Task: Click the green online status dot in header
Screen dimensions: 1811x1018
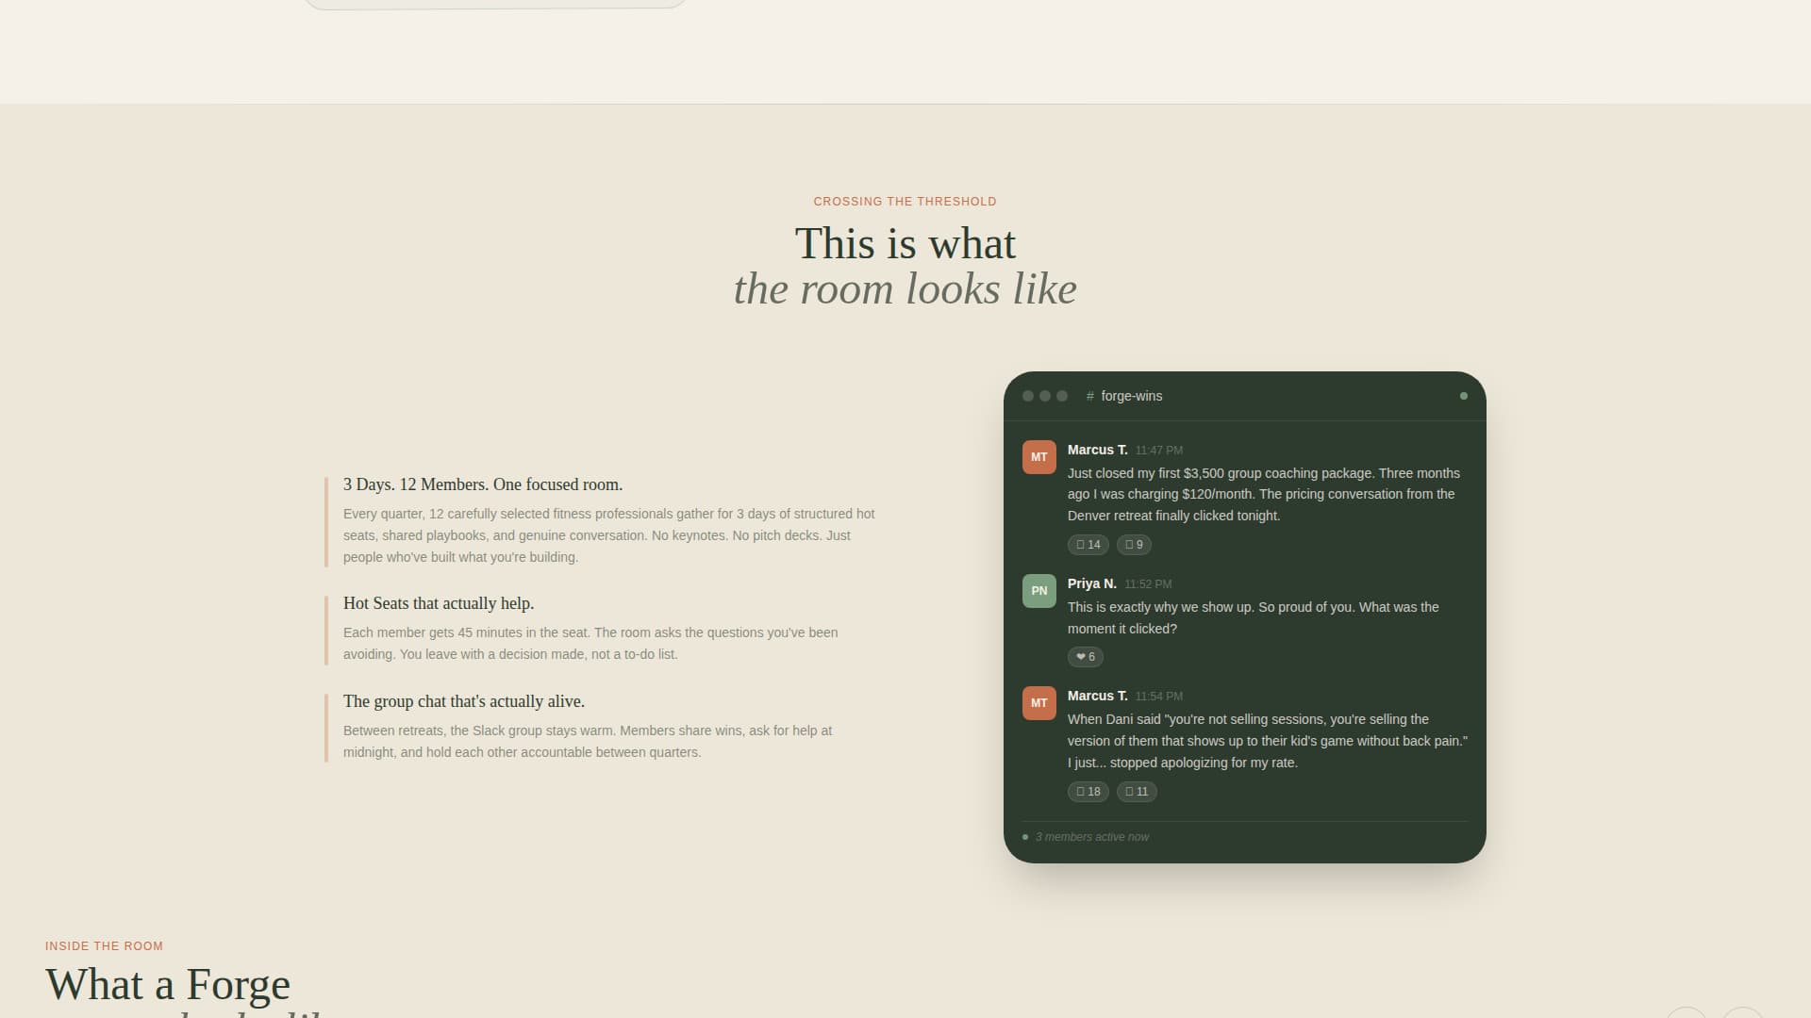Action: tap(1464, 396)
